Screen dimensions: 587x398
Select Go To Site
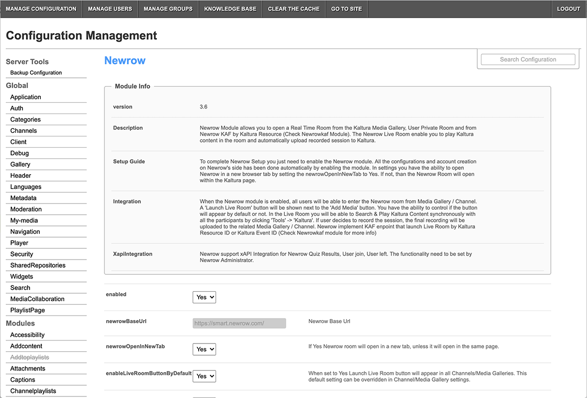[x=346, y=9]
